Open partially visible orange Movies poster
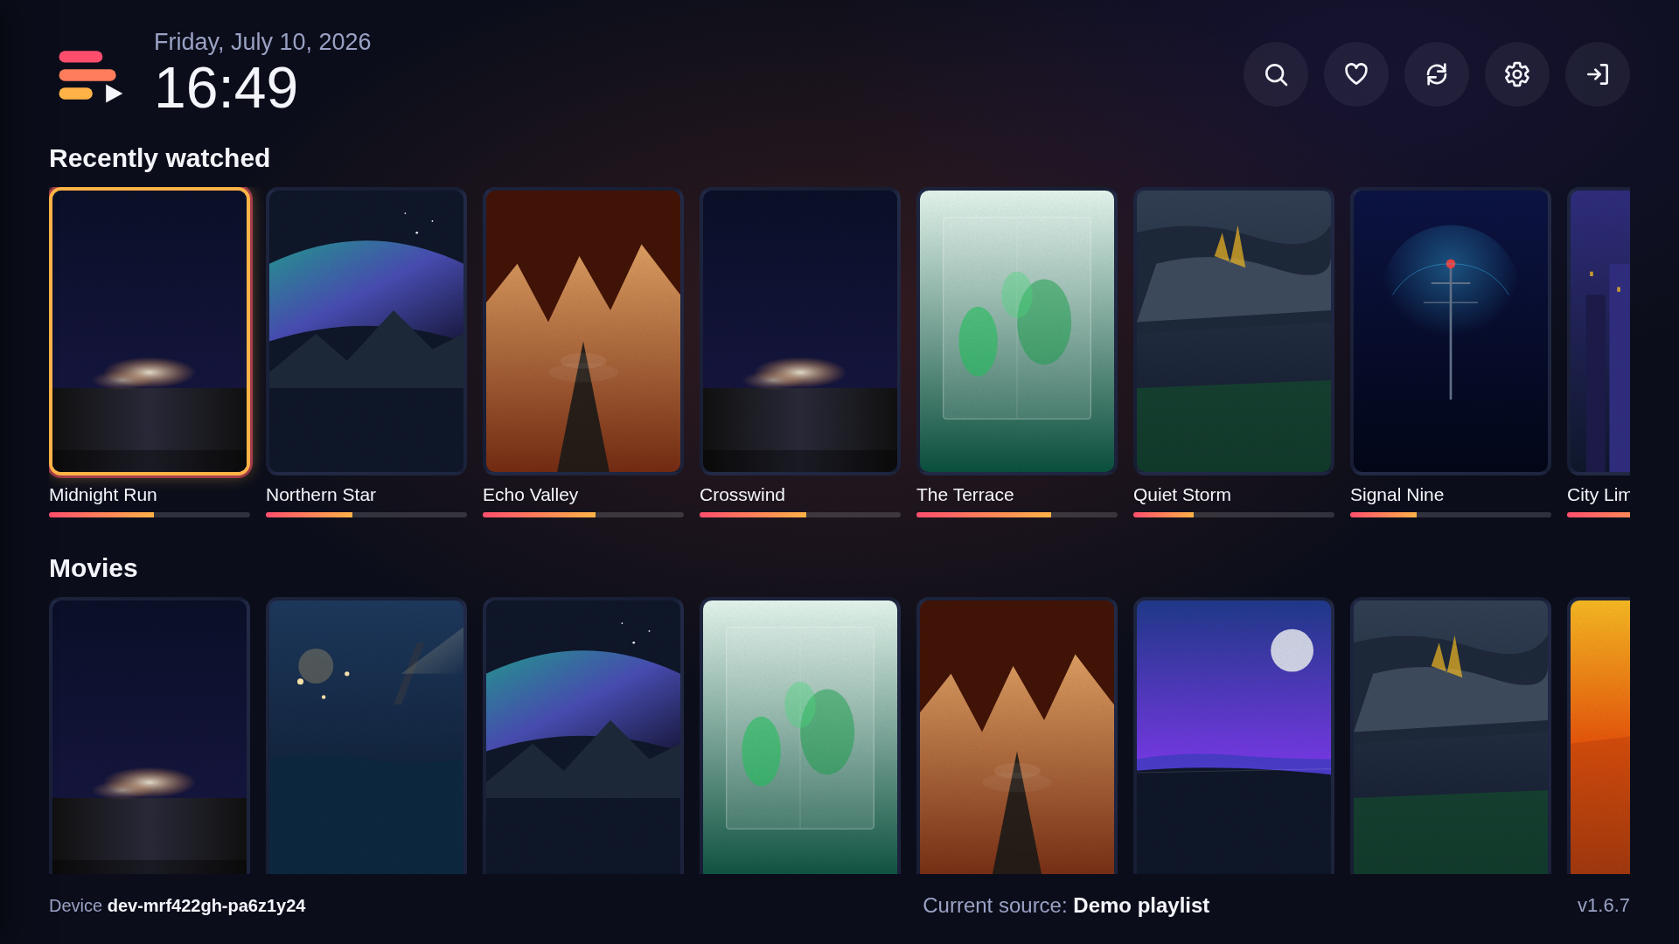Screen dimensions: 1679x944 [1599, 736]
